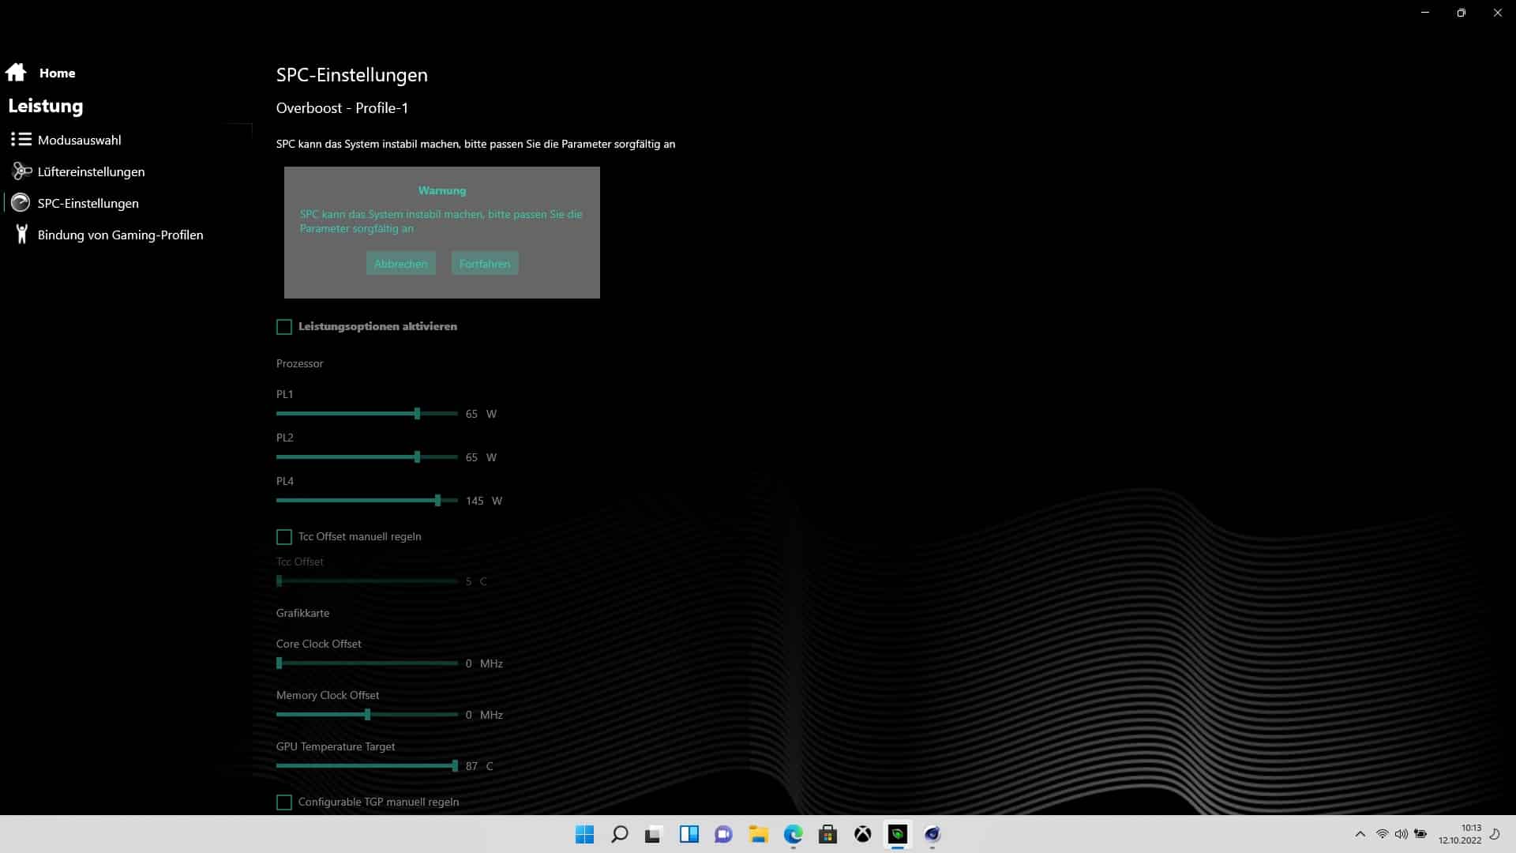
Task: Click the taskbar search magnifier icon
Action: tap(619, 834)
